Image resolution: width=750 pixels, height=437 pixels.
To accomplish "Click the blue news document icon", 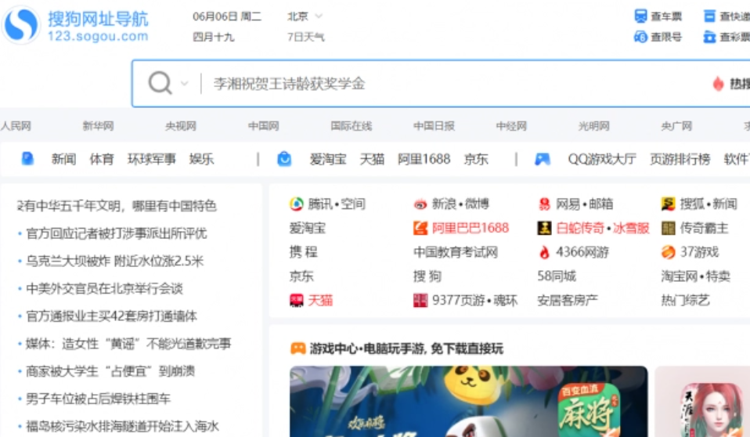I will pos(27,158).
